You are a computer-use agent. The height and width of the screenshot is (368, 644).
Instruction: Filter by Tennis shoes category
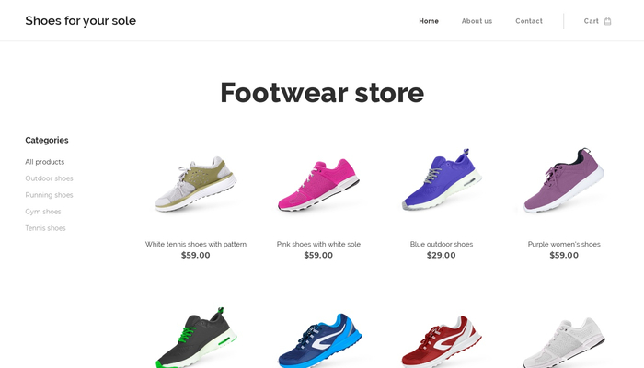45,228
